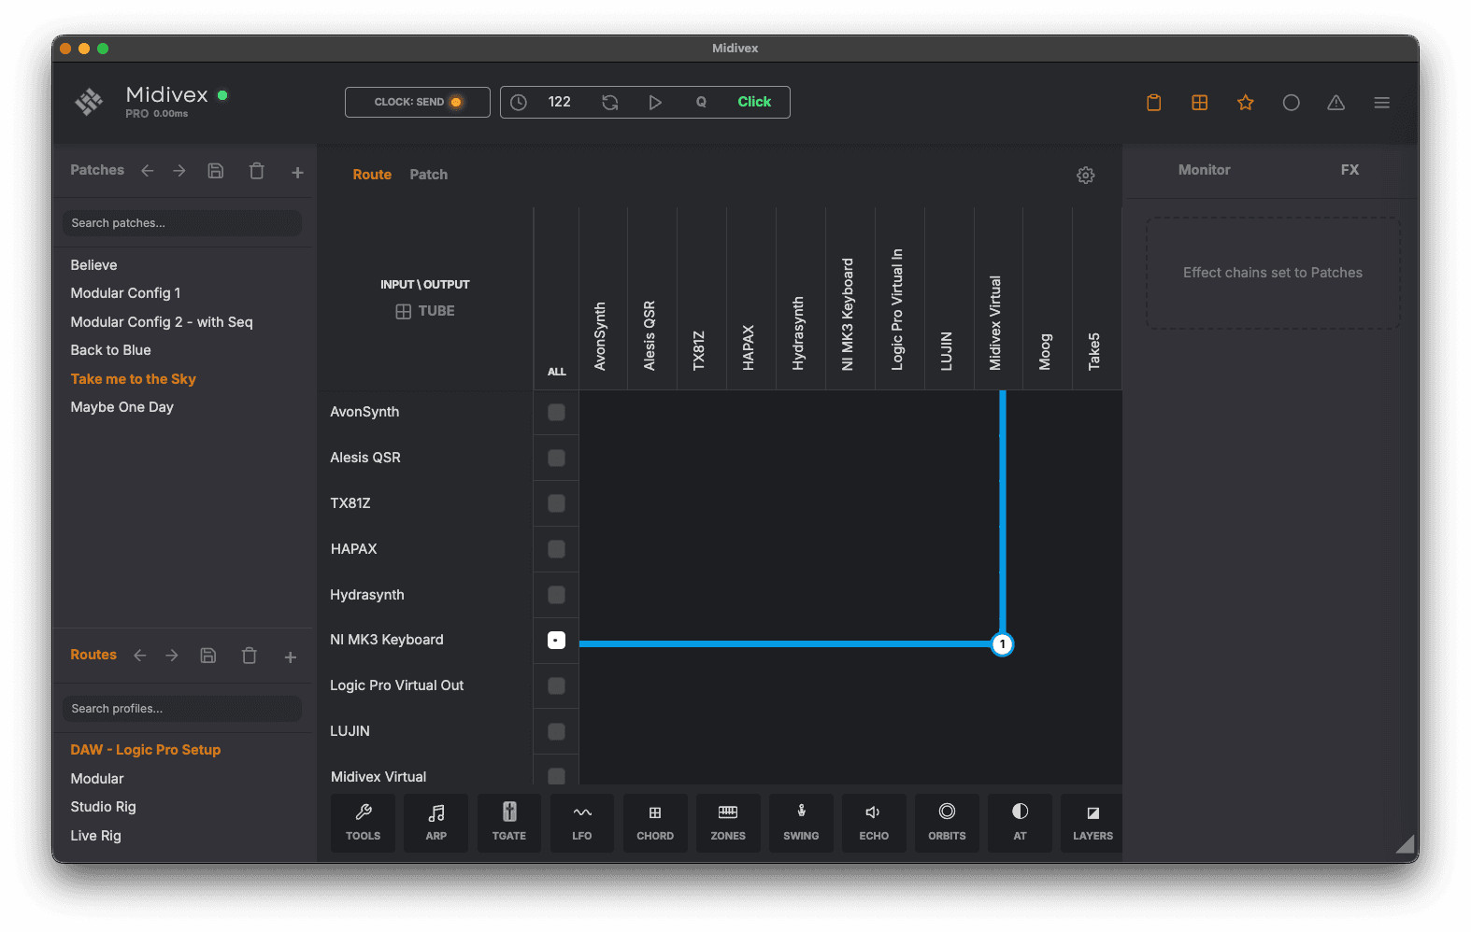Open the ECHO module
This screenshot has height=932, width=1471.
[874, 823]
